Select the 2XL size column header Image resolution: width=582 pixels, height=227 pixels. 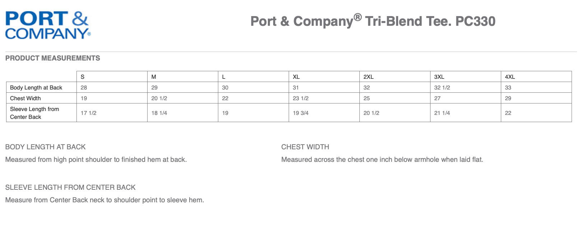tap(368, 77)
